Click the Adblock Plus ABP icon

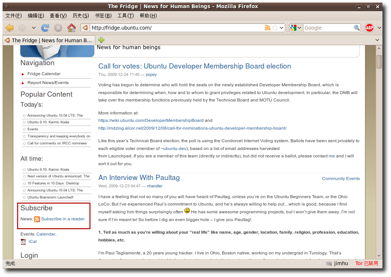[x=369, y=28]
